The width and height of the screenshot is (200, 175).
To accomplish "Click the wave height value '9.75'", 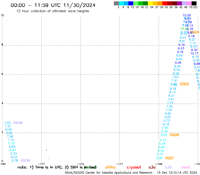I will [180, 52].
